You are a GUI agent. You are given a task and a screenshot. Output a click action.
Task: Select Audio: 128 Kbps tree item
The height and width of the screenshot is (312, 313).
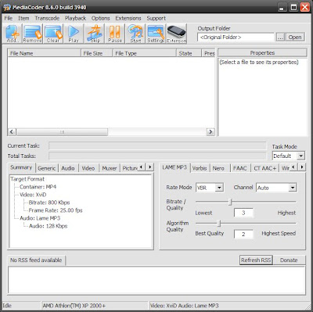coord(48,226)
